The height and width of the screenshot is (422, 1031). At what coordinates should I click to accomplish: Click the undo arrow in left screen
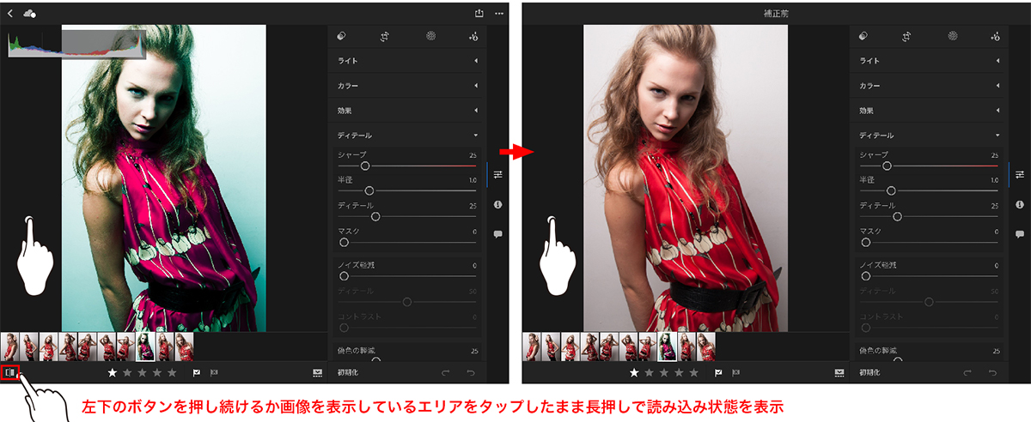(x=470, y=372)
